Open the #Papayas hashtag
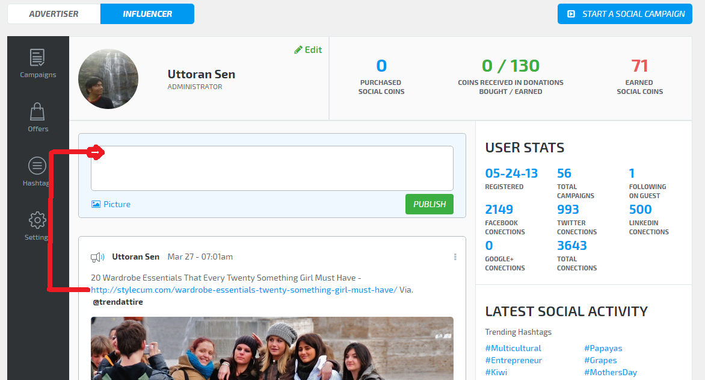This screenshot has width=705, height=380. point(603,348)
